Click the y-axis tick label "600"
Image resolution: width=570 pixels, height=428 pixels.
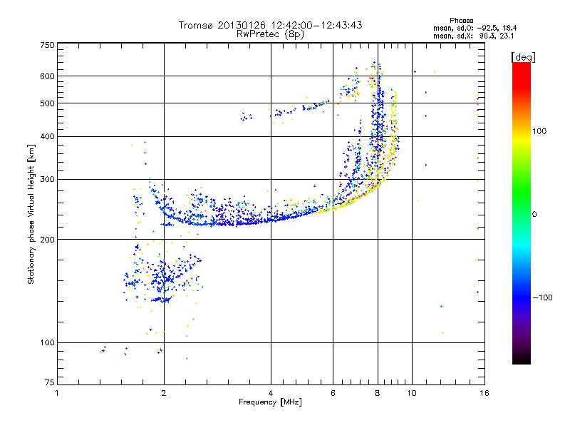pos(47,76)
